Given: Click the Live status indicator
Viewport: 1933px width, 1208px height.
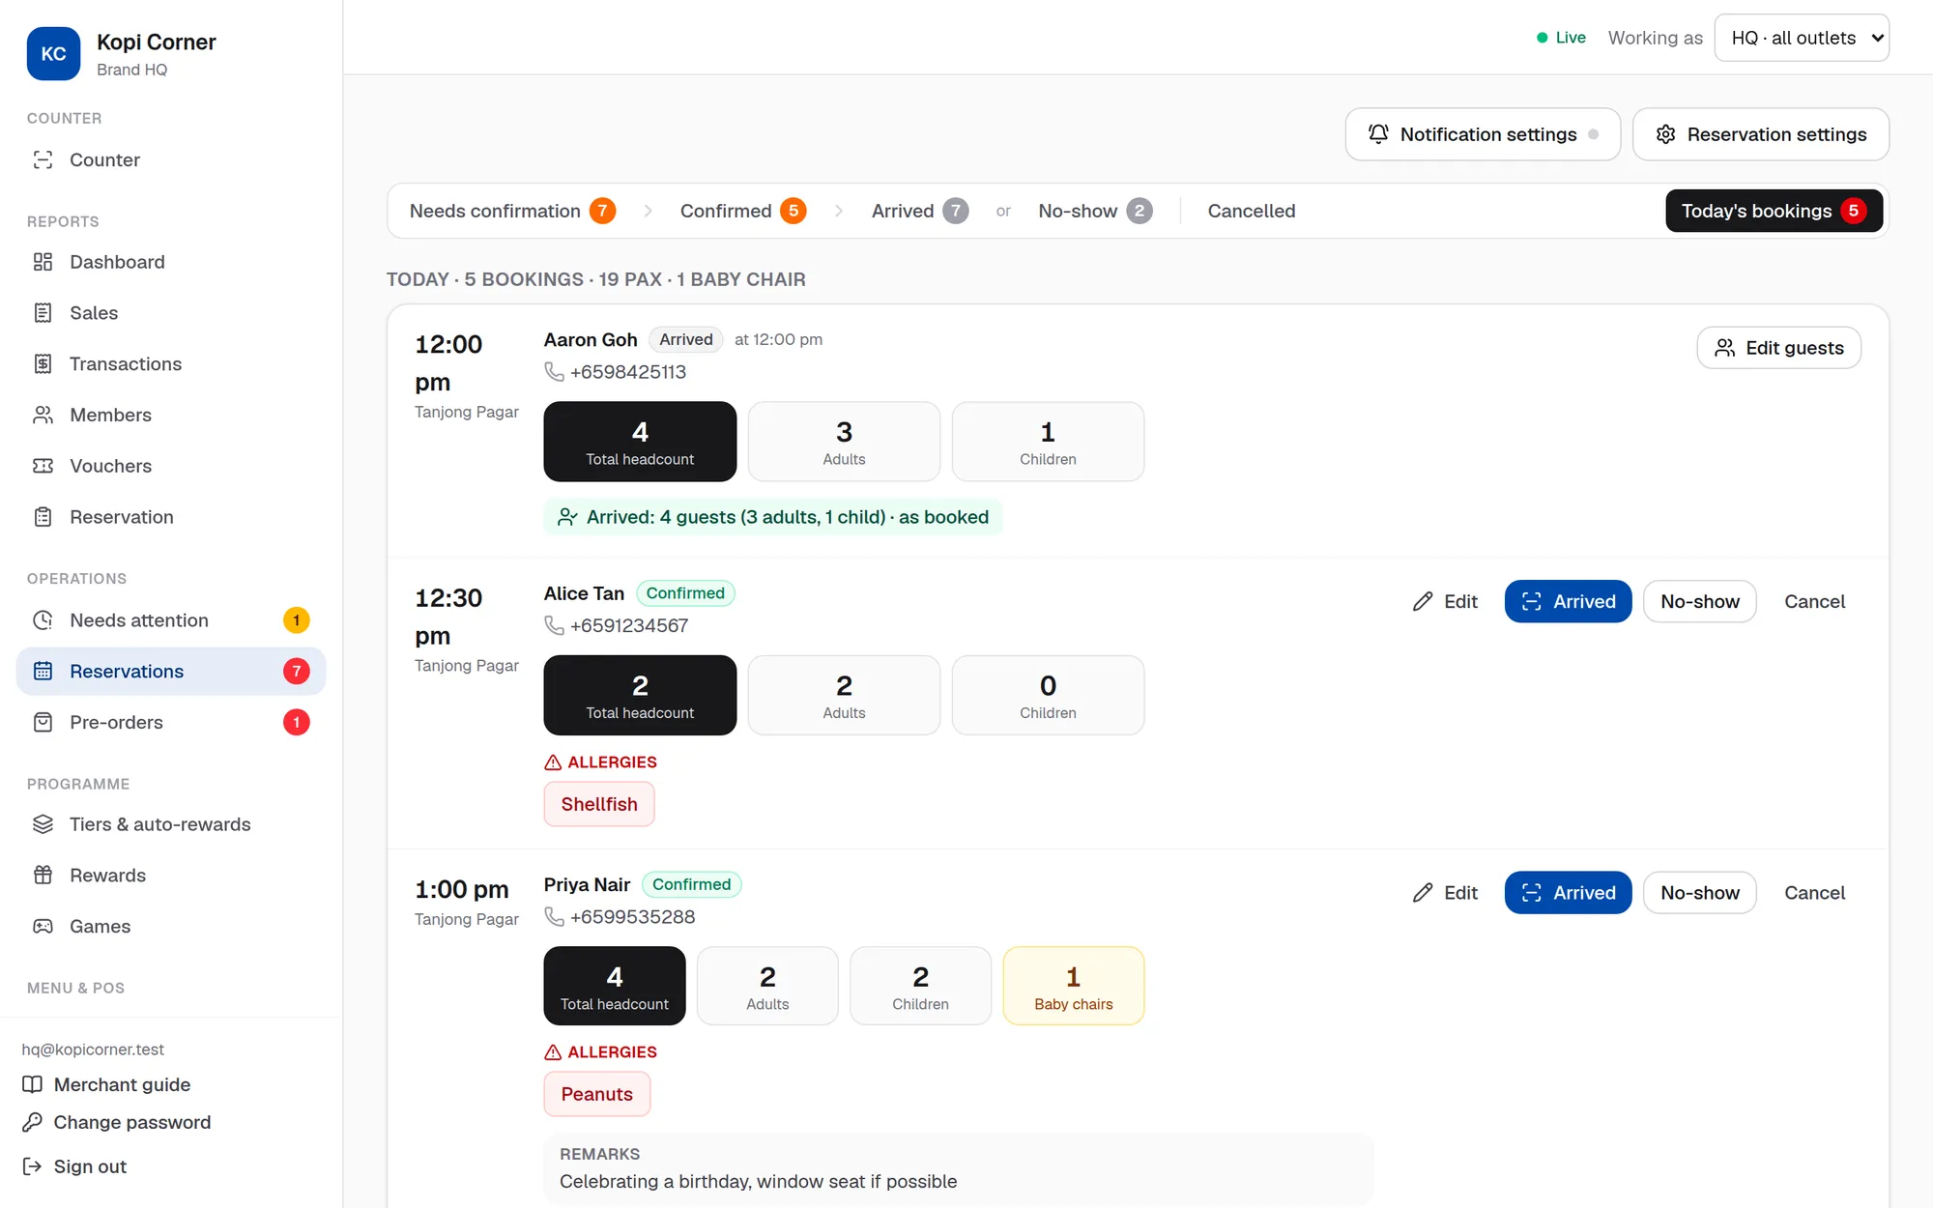Looking at the screenshot, I should click(x=1561, y=38).
